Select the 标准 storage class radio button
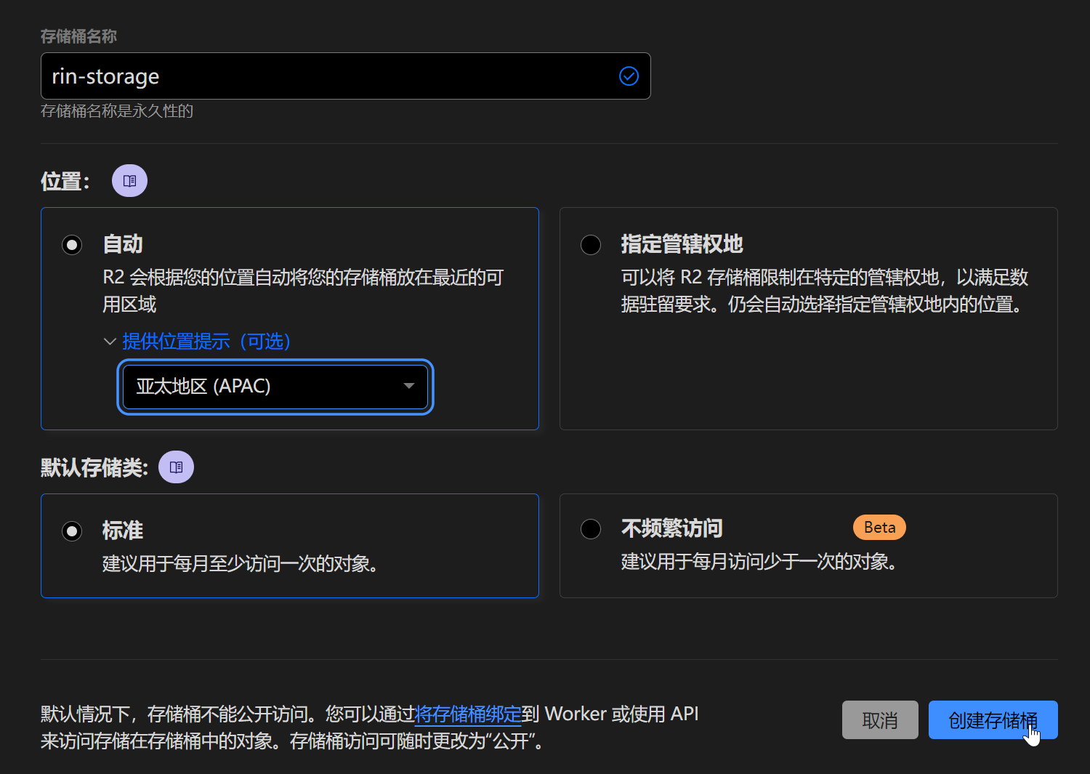This screenshot has height=774, width=1090. coord(71,531)
